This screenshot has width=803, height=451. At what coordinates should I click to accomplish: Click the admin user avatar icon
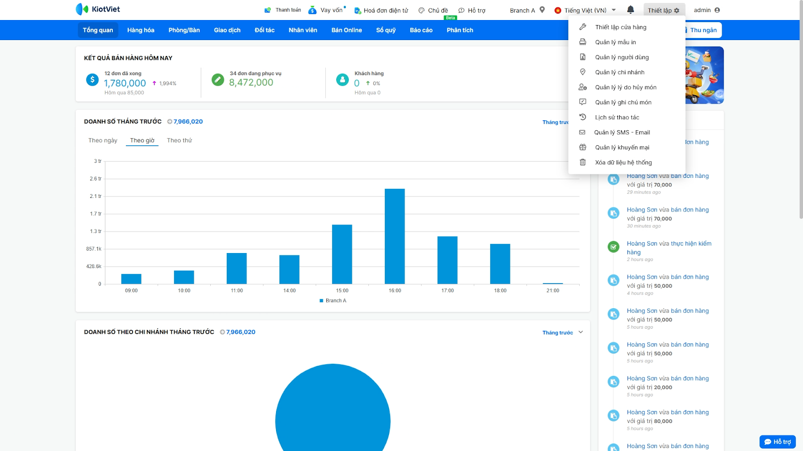(x=717, y=10)
